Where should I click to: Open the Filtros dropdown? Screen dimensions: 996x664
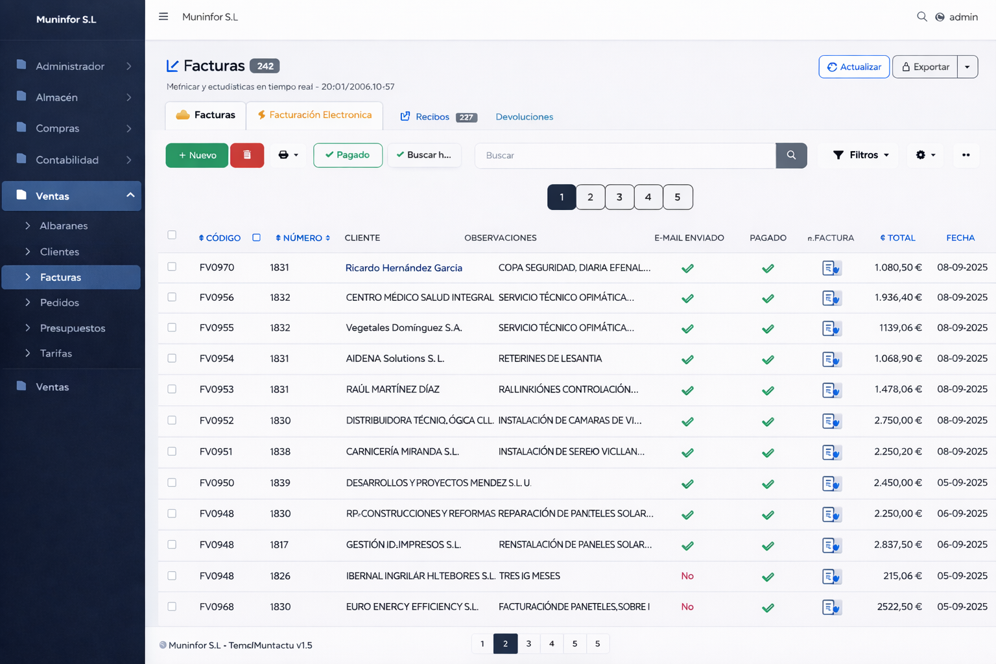click(x=860, y=155)
